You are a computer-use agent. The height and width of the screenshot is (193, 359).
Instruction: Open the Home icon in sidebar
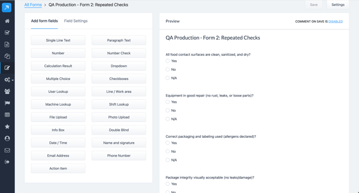tap(7, 21)
